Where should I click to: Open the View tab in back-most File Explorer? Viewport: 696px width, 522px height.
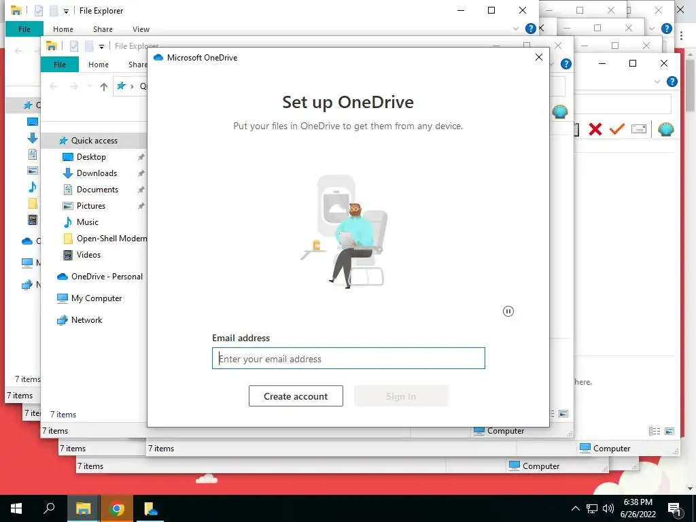coord(141,29)
